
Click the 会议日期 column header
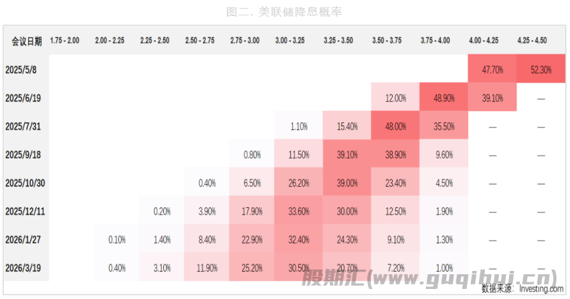(26, 41)
